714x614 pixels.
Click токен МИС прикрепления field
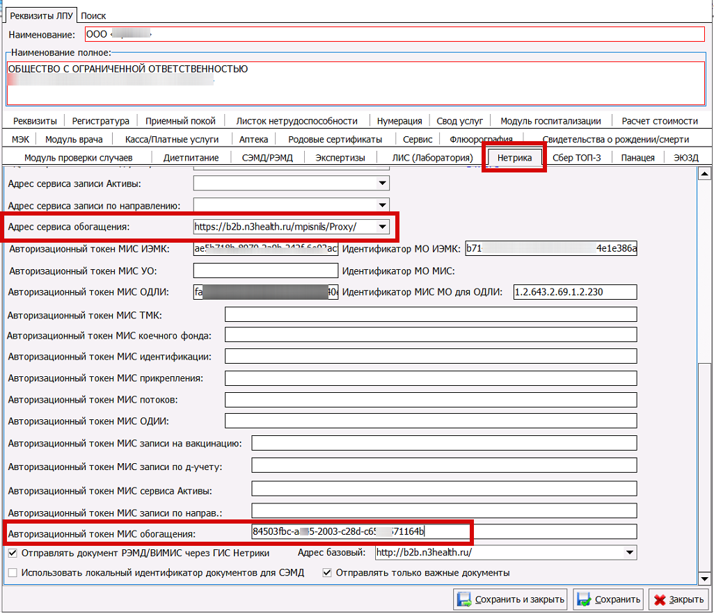click(x=431, y=378)
